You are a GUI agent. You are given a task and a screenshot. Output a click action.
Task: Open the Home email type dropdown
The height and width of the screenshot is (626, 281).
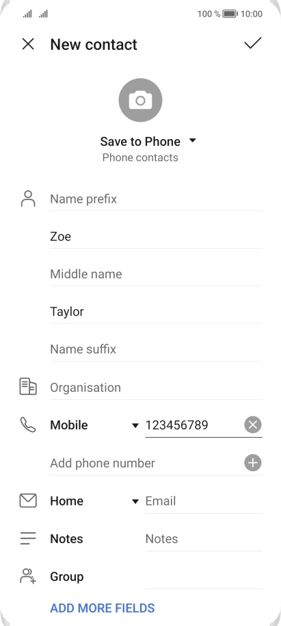(94, 501)
